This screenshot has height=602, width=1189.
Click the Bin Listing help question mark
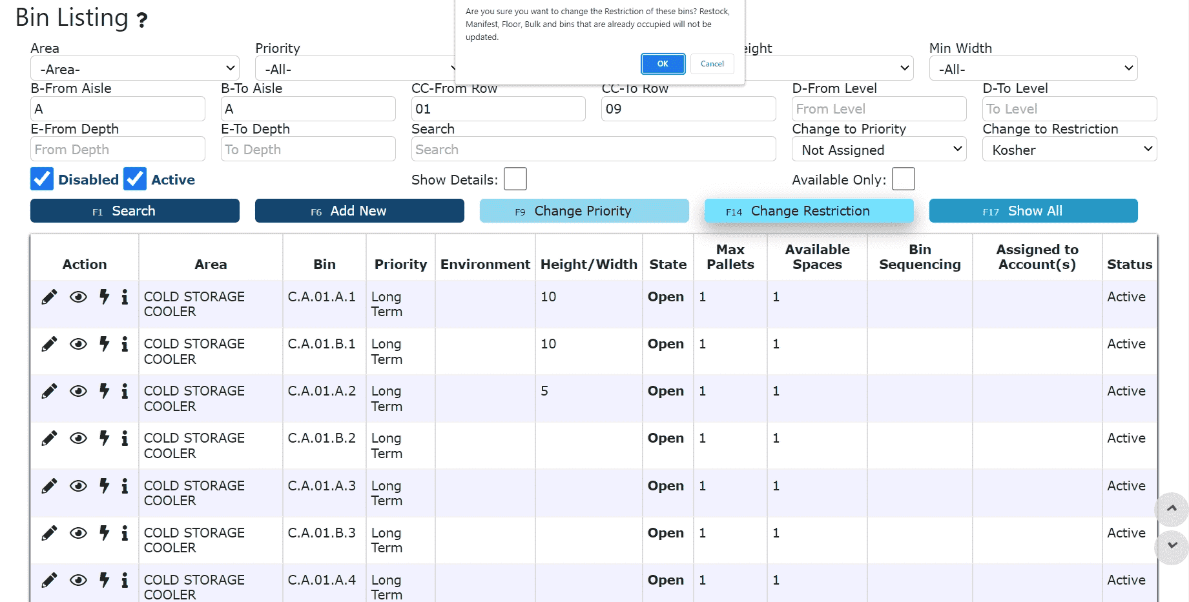point(142,20)
